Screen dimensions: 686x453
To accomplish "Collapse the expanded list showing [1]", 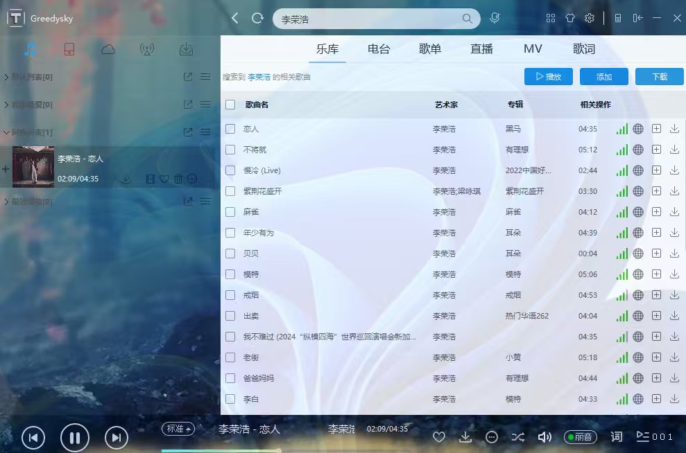I will click(6, 132).
